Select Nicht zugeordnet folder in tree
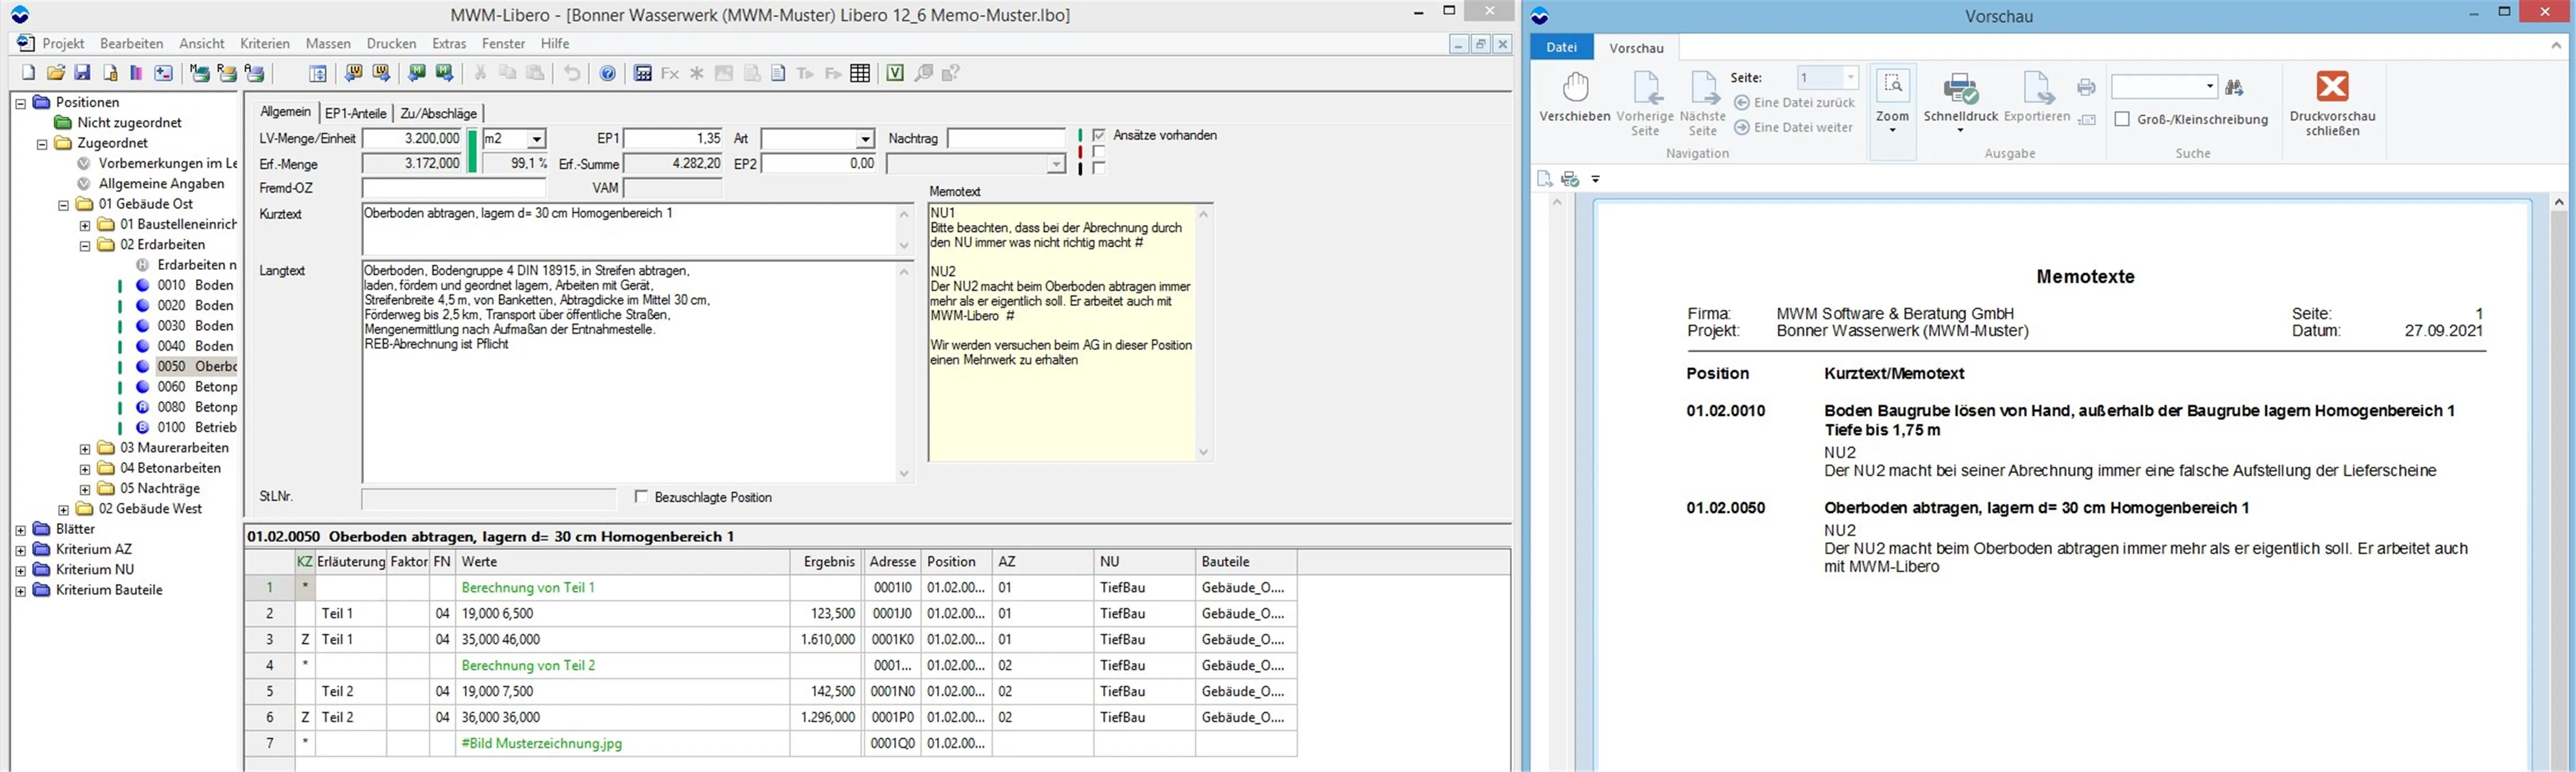 pyautogui.click(x=129, y=123)
